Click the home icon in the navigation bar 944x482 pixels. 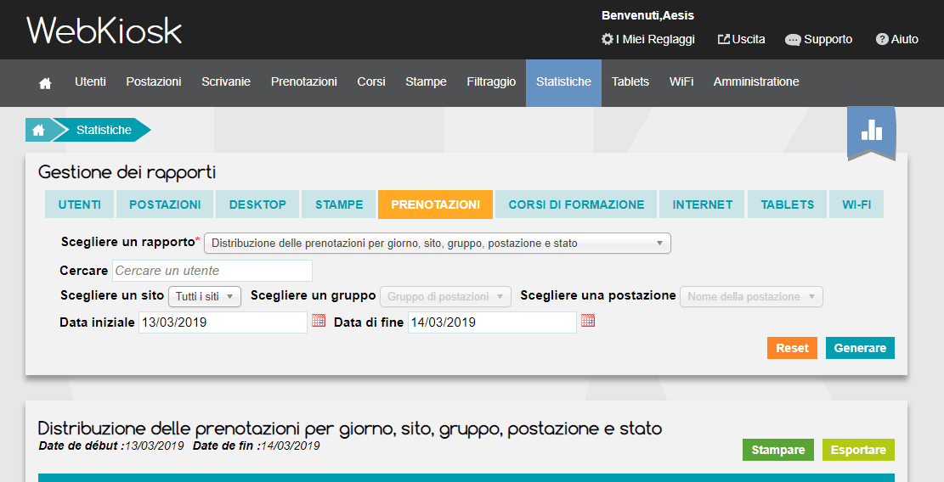pyautogui.click(x=45, y=83)
